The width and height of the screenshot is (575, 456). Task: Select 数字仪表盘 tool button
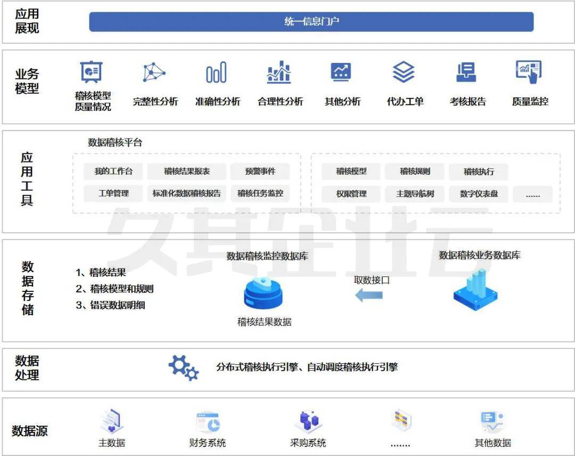click(x=479, y=194)
